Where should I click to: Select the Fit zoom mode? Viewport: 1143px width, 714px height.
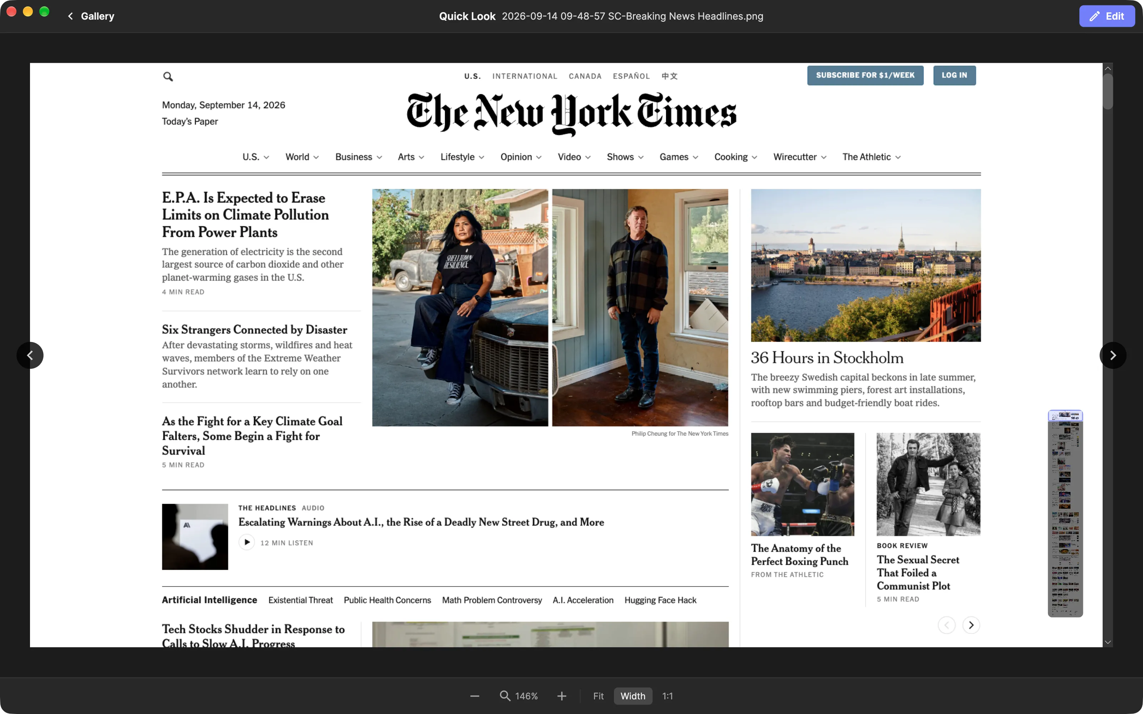click(598, 696)
